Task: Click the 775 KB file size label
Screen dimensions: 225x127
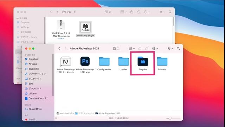Action: [61, 38]
